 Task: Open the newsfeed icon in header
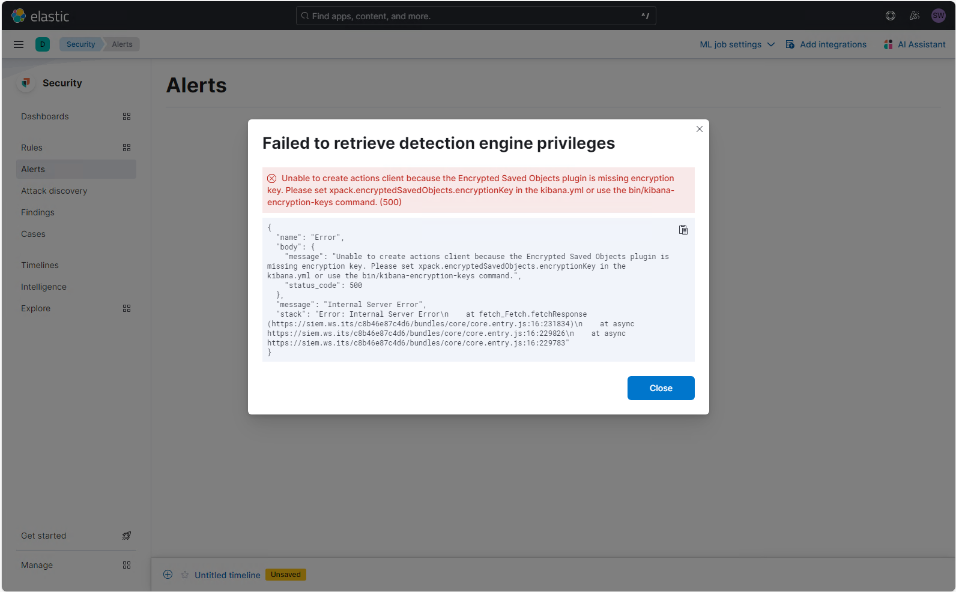click(915, 16)
